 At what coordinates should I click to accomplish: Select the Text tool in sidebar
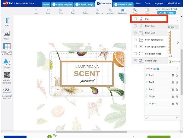click(x=7, y=22)
